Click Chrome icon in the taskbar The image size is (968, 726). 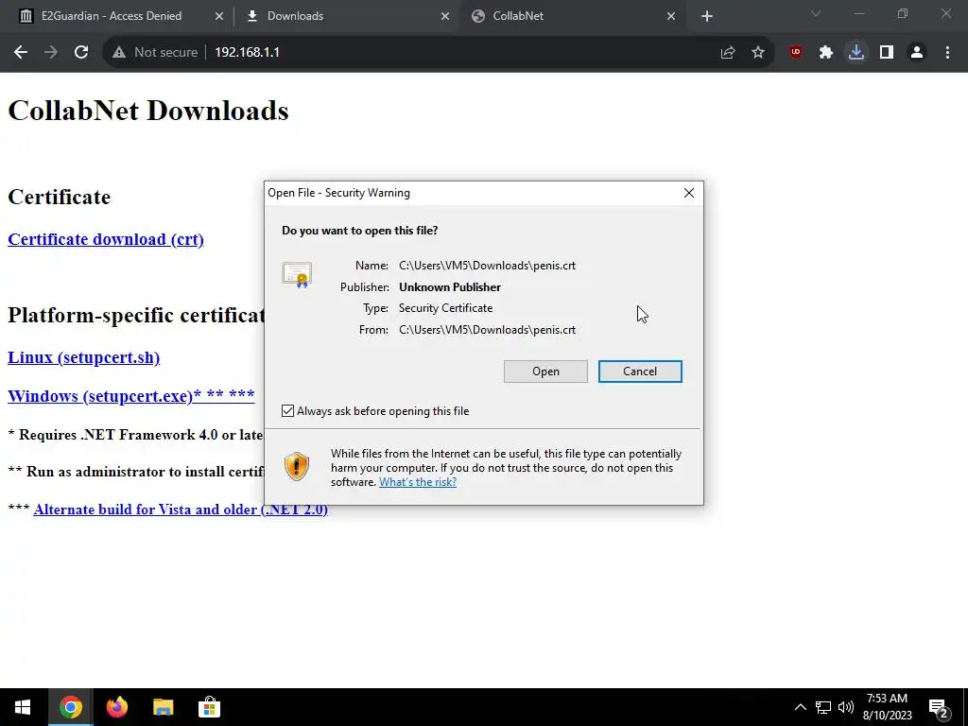click(x=70, y=707)
